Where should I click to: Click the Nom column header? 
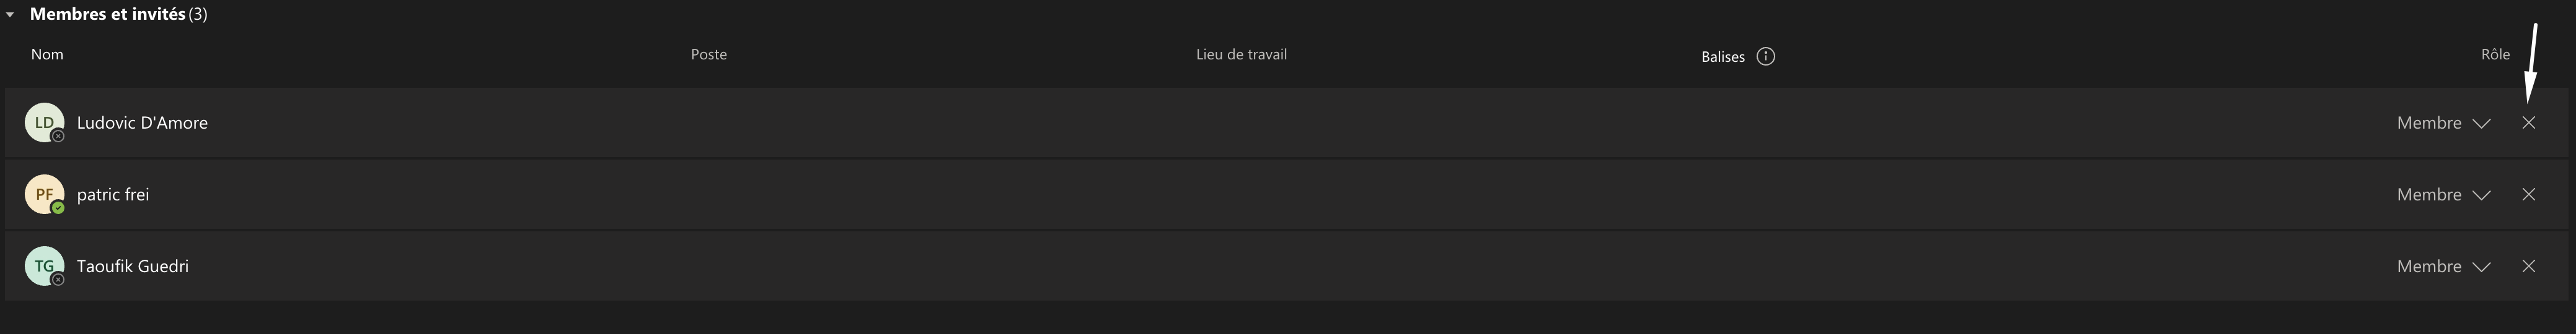tap(47, 54)
